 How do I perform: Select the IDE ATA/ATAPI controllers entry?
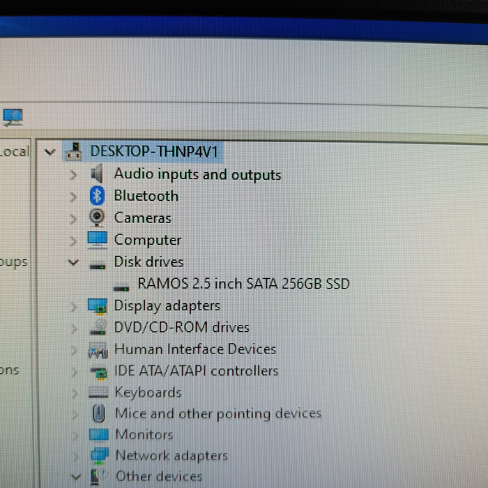point(196,371)
